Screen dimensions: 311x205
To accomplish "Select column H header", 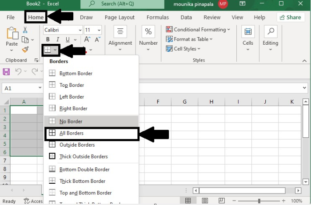I will tap(211, 102).
